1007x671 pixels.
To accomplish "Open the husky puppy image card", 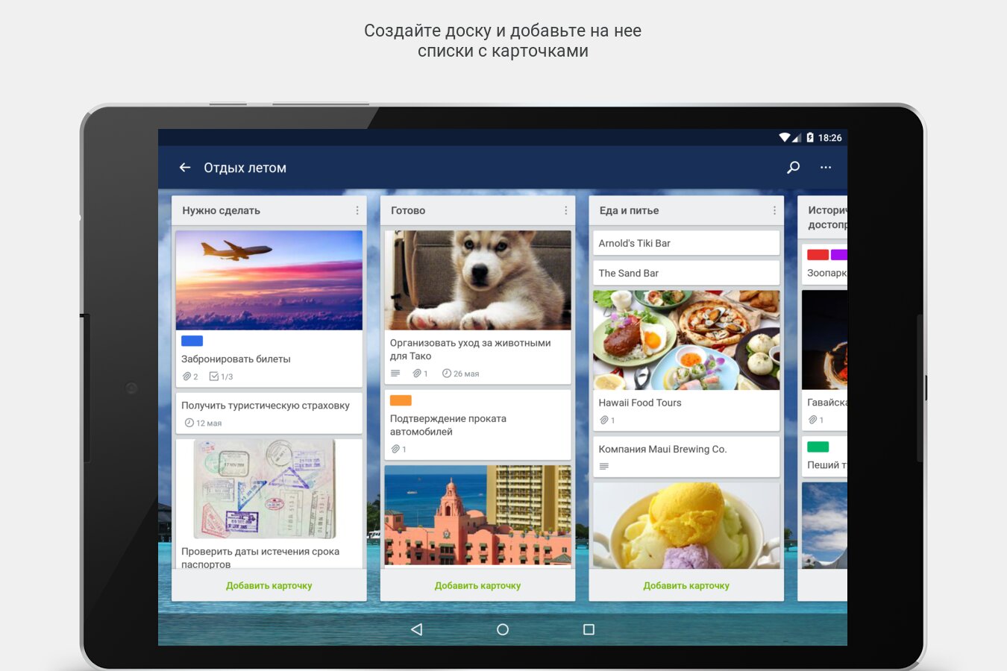I will tap(477, 280).
